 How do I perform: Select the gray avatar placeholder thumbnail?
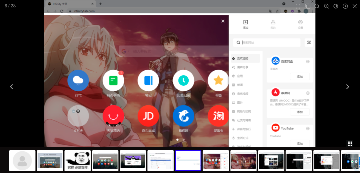pos(22,161)
